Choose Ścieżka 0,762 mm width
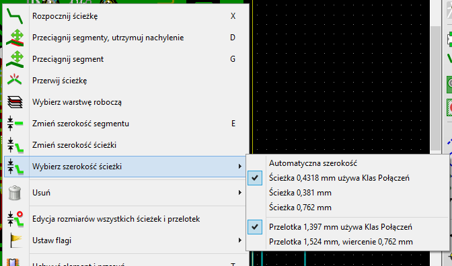 300,208
